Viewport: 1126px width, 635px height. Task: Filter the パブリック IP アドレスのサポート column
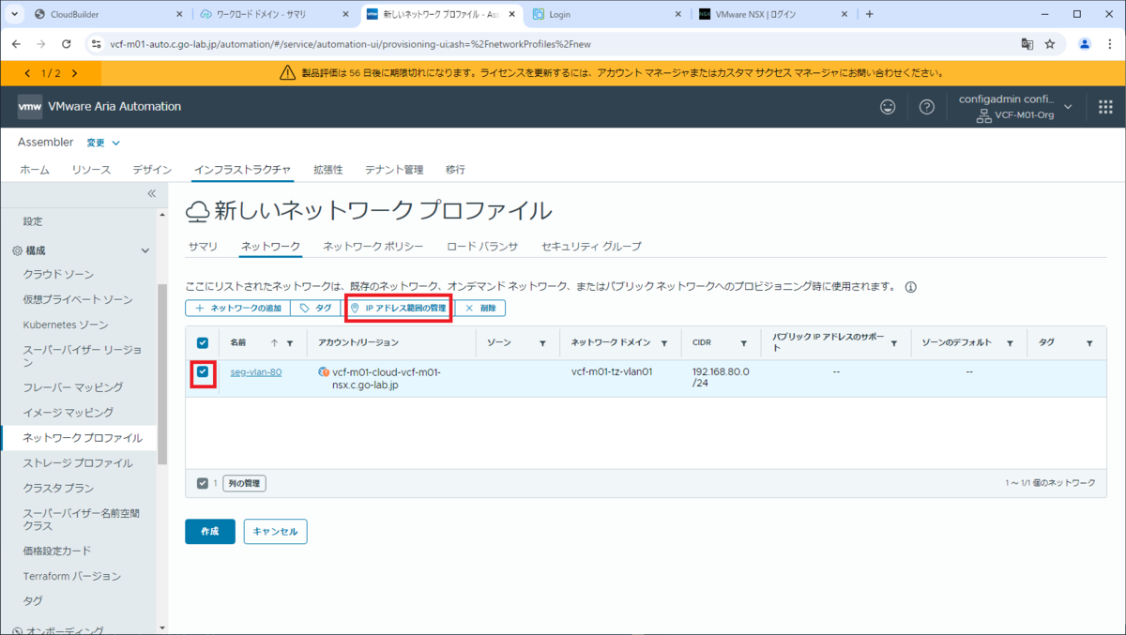coord(893,343)
